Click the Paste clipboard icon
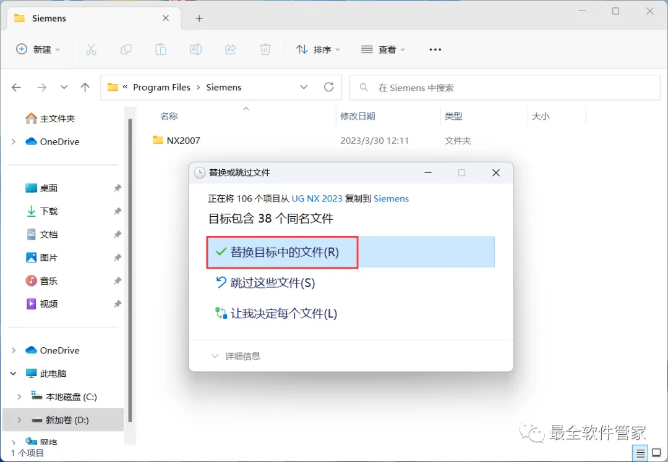 tap(161, 49)
